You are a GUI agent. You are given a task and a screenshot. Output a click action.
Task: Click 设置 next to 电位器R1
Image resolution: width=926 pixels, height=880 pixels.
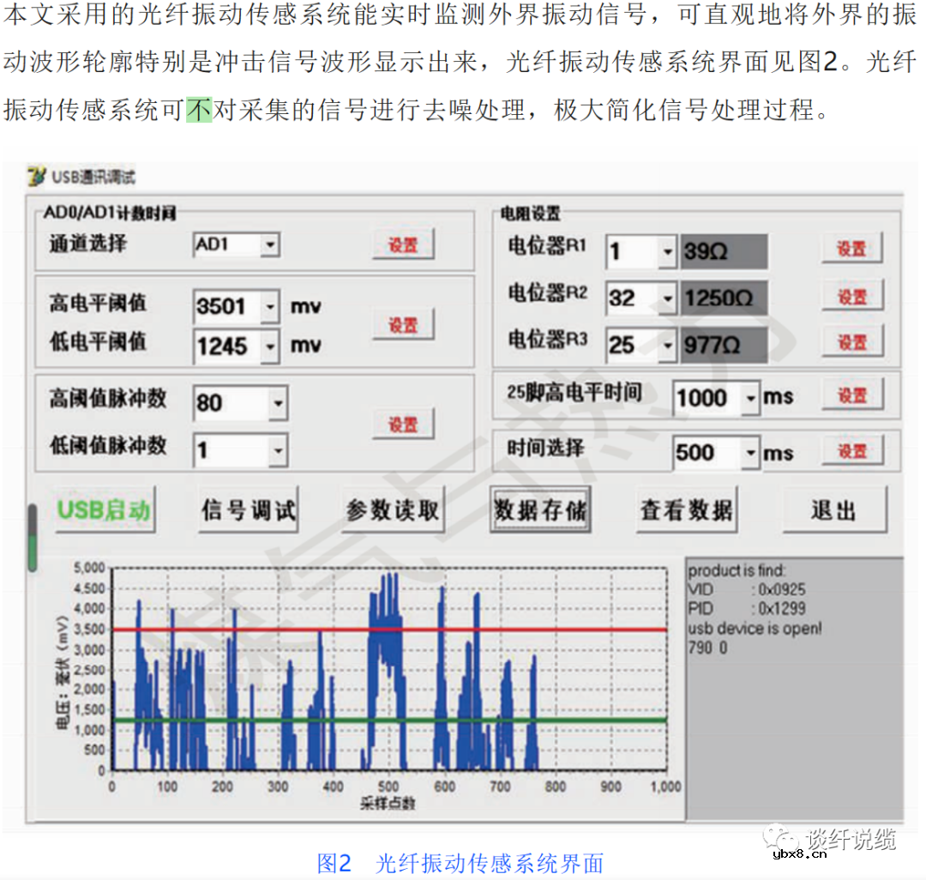(852, 248)
